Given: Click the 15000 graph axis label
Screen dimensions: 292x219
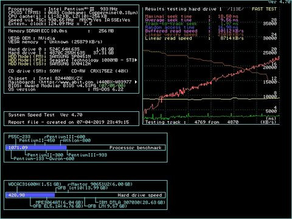Looking at the screenshot, I should [x=270, y=82].
